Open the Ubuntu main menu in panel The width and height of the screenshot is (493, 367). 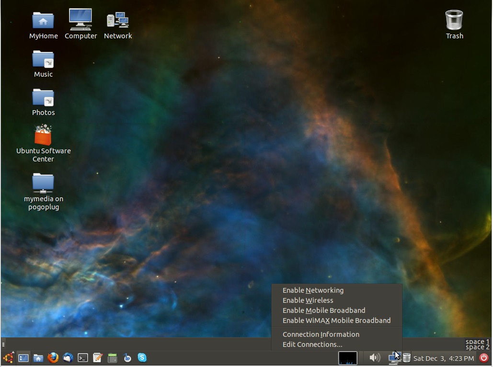9,357
